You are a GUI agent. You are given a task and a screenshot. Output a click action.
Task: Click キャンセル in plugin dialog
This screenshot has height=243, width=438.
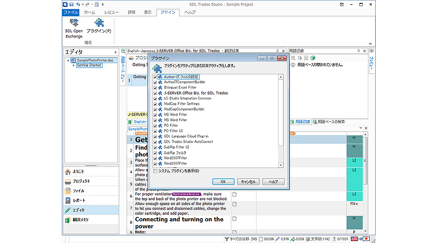(248, 182)
